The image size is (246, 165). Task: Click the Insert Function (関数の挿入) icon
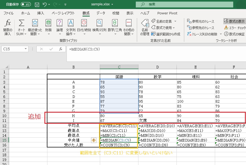(x=8, y=23)
